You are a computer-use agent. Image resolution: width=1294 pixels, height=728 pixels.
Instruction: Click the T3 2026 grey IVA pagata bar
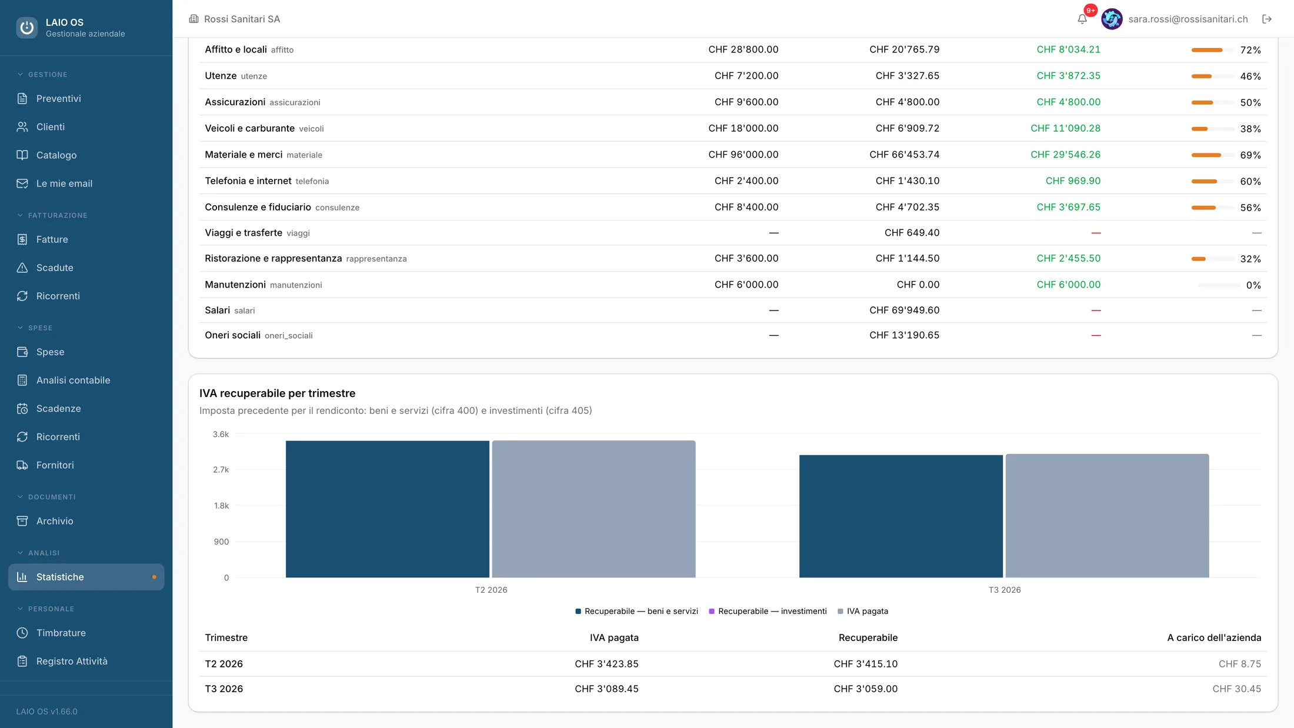1107,516
